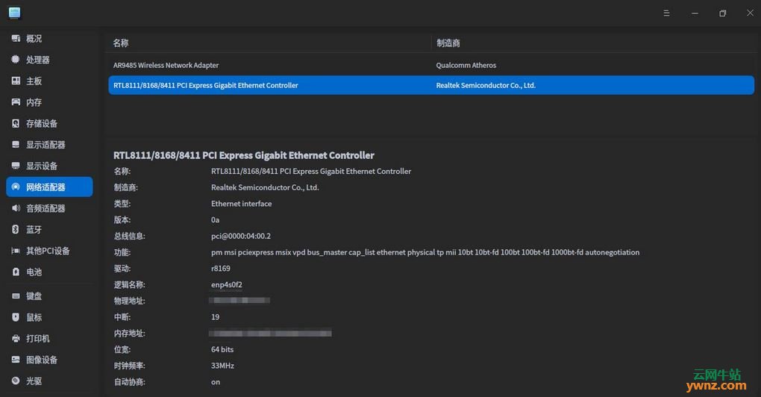This screenshot has height=397, width=761.
Task: Sort by 名称 column header
Action: tap(121, 43)
